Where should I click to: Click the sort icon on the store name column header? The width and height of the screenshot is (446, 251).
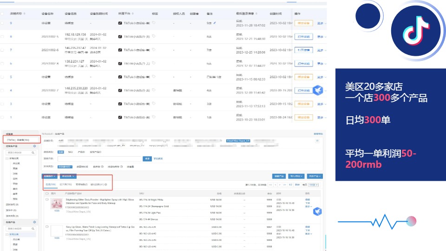[x=25, y=13]
